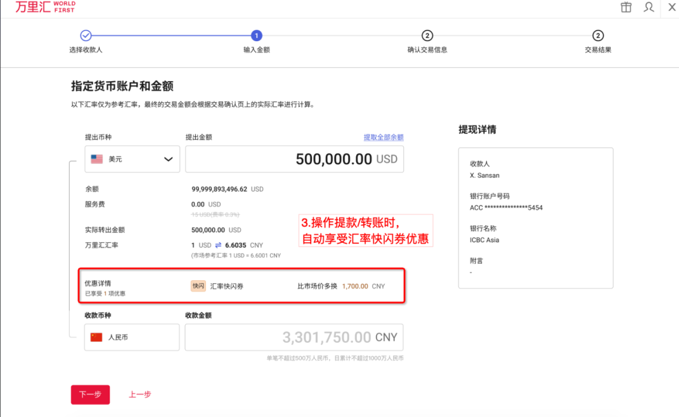Click the user profile icon
This screenshot has width=679, height=417.
(x=647, y=8)
